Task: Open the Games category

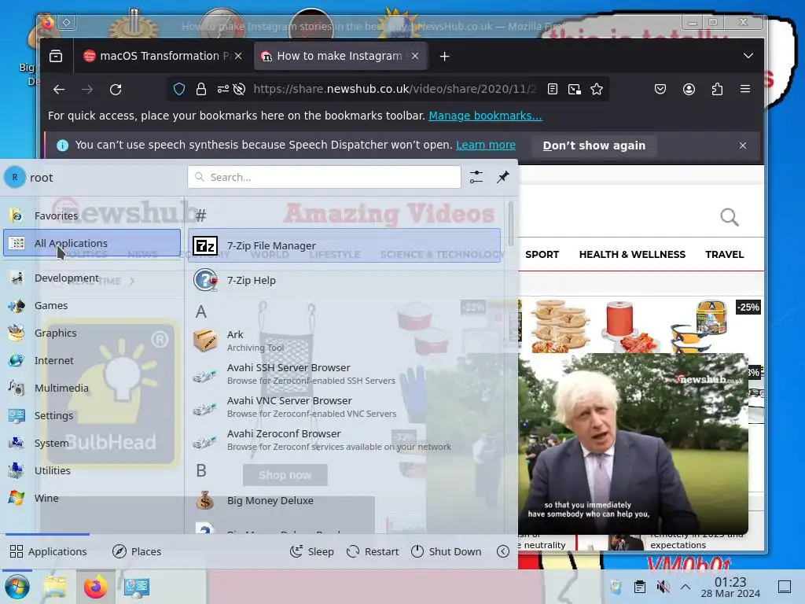Action: (92, 306)
